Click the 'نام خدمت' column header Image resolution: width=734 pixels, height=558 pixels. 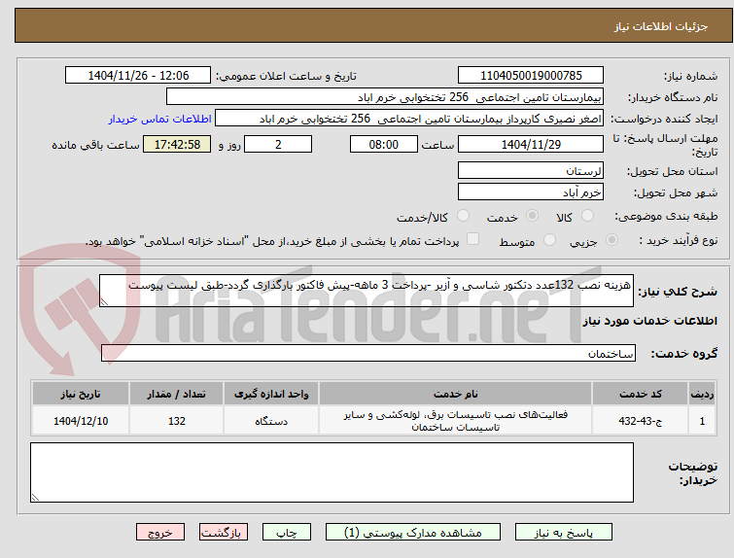coord(456,394)
